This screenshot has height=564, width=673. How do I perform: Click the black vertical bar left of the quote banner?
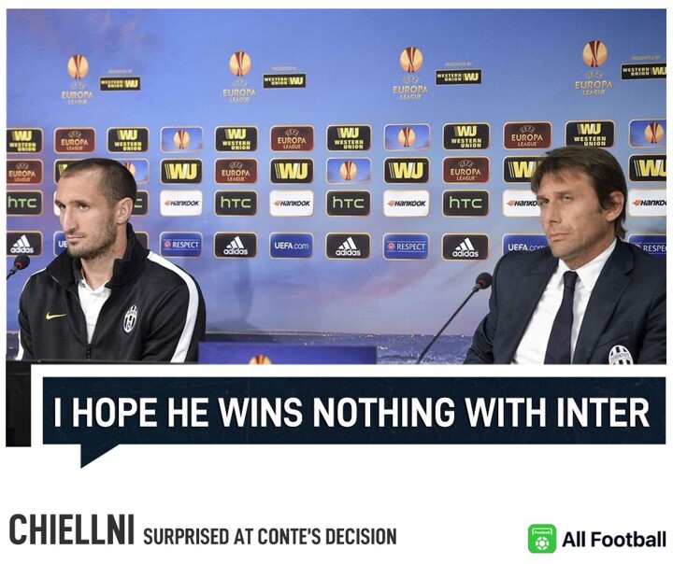[x=18, y=404]
